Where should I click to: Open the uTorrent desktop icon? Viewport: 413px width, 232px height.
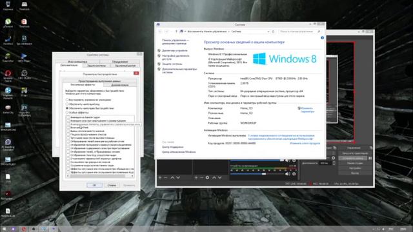point(8,23)
